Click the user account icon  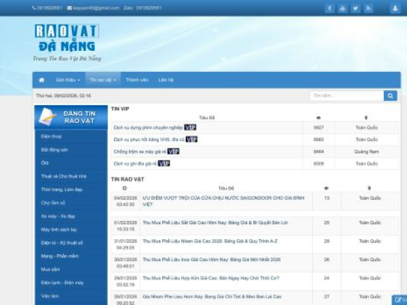coord(395,8)
